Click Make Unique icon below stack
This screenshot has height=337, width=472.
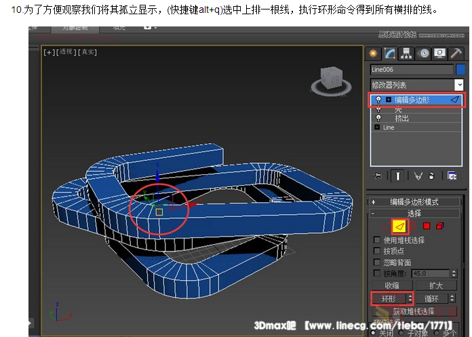[x=418, y=176]
